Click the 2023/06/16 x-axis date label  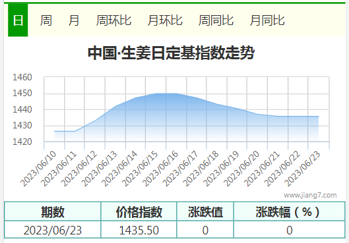(160, 169)
